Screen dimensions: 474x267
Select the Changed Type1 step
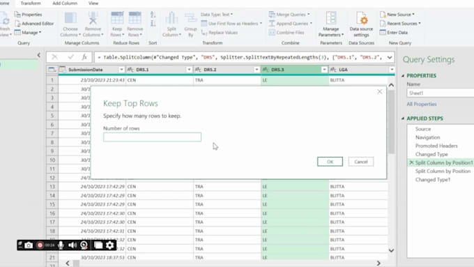coord(433,180)
